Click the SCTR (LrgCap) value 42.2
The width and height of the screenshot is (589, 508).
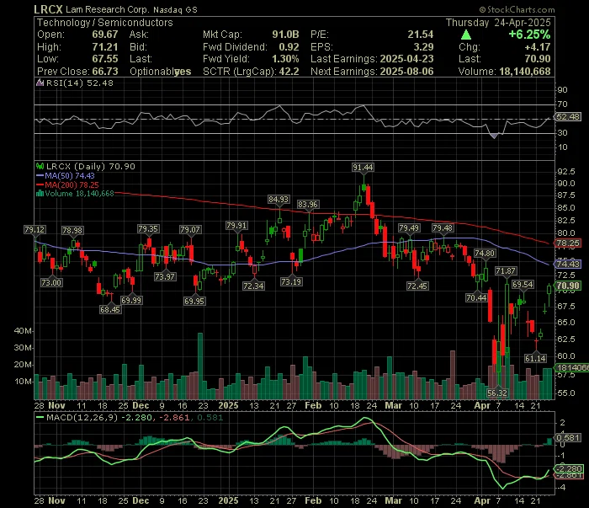(289, 72)
